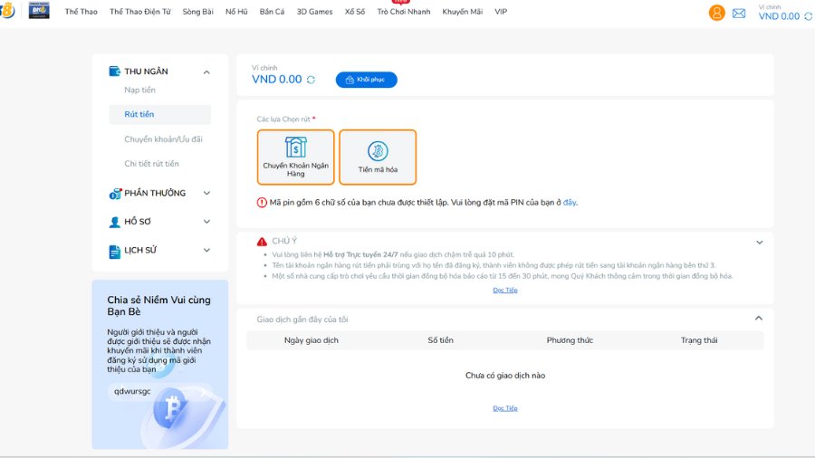Click 'Chia sẻ Niềm Vui cùng Bạn Bè' heading
Viewport: 815px width, 458px height.
pyautogui.click(x=159, y=306)
